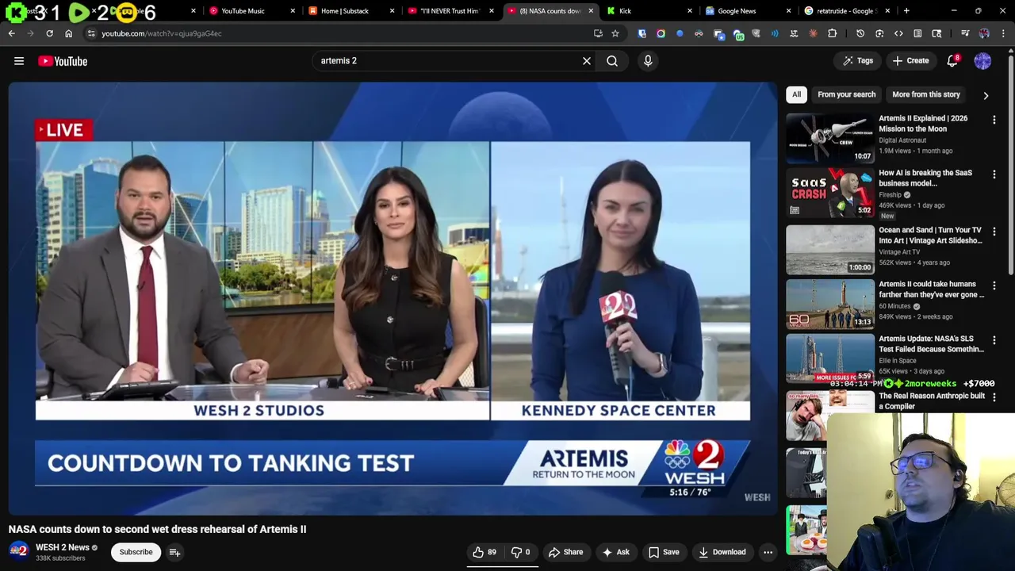Close the NASA counts down tab
This screenshot has width=1015, height=571.
pos(591,11)
